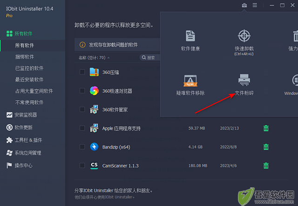Open the hamburger options menu
The width and height of the screenshot is (298, 206).
255,5
